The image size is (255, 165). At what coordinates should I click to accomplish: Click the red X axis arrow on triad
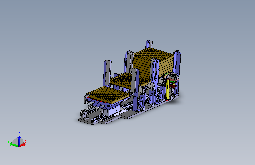[x=22, y=144]
